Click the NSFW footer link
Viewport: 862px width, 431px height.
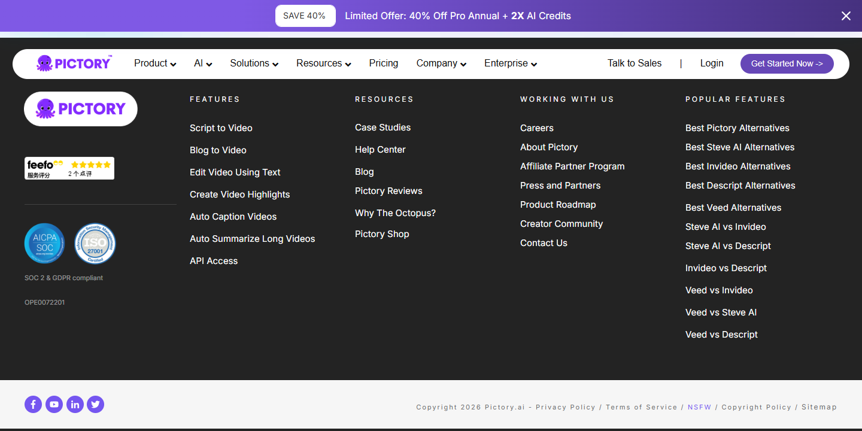pos(699,407)
